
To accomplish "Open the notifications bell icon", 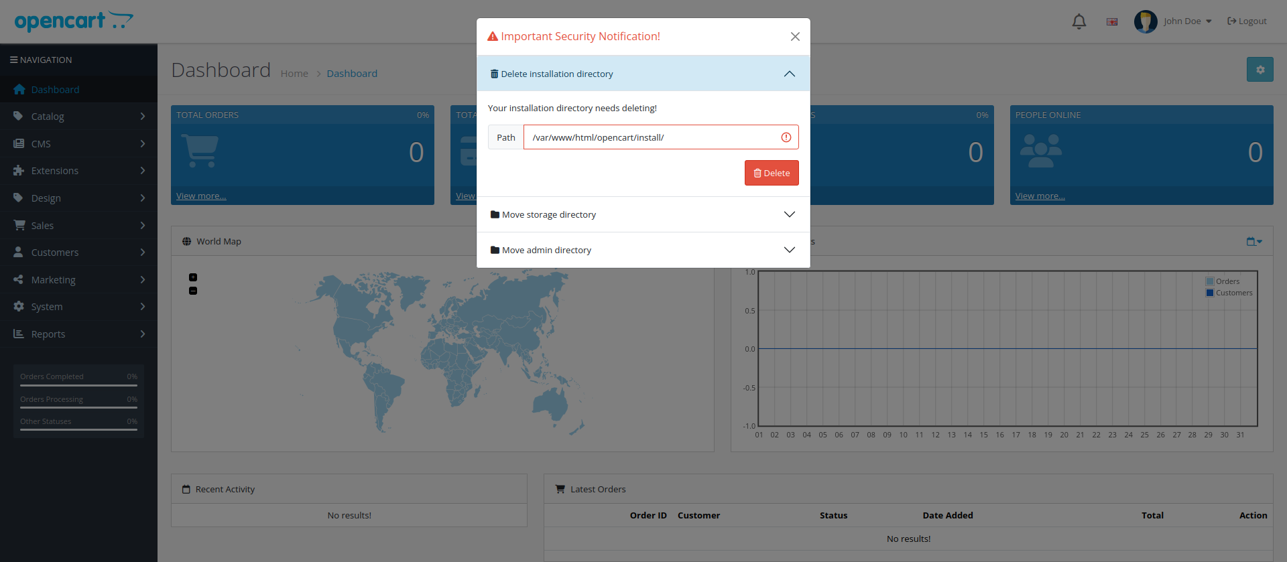I will [1079, 21].
